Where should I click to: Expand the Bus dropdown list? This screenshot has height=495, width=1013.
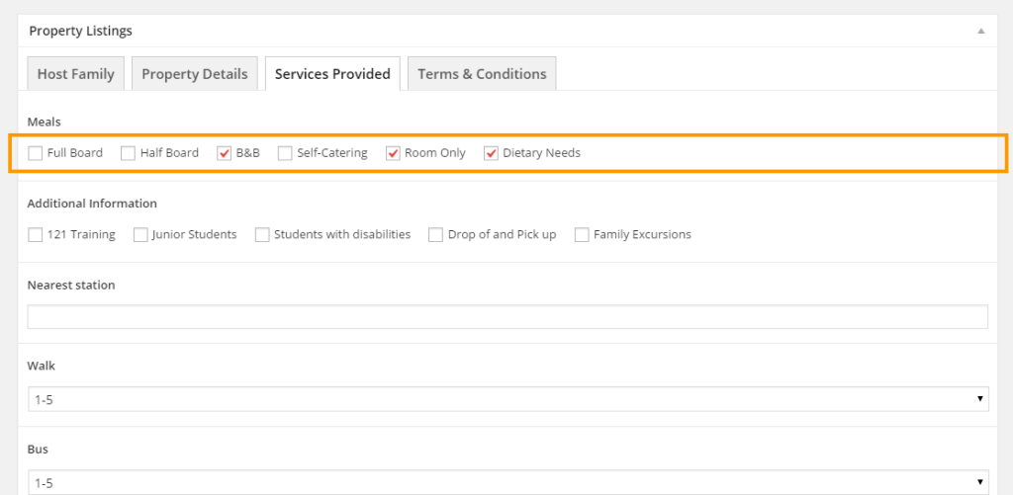506,482
